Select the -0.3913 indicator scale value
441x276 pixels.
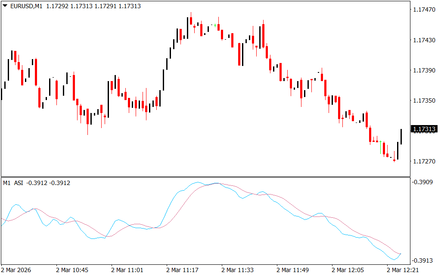click(x=423, y=260)
